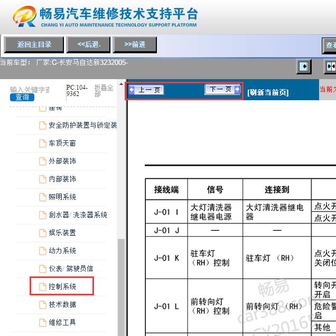Click the table header 连接到

click(277, 190)
